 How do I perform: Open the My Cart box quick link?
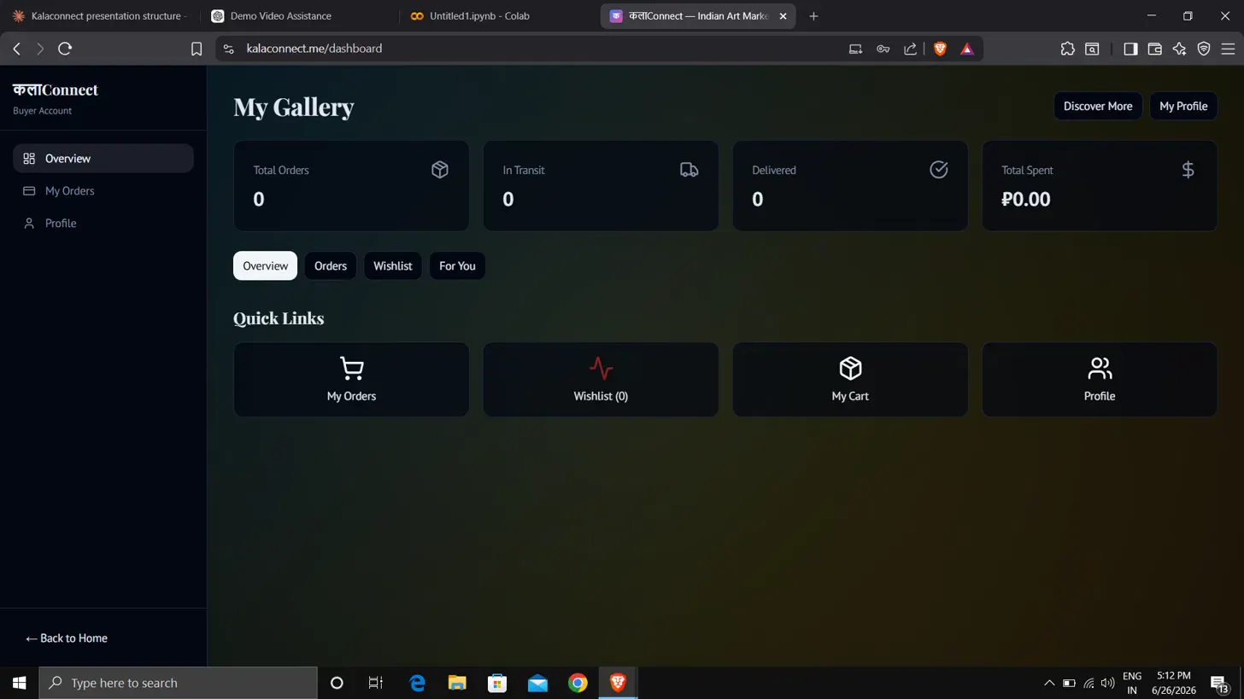click(x=850, y=380)
